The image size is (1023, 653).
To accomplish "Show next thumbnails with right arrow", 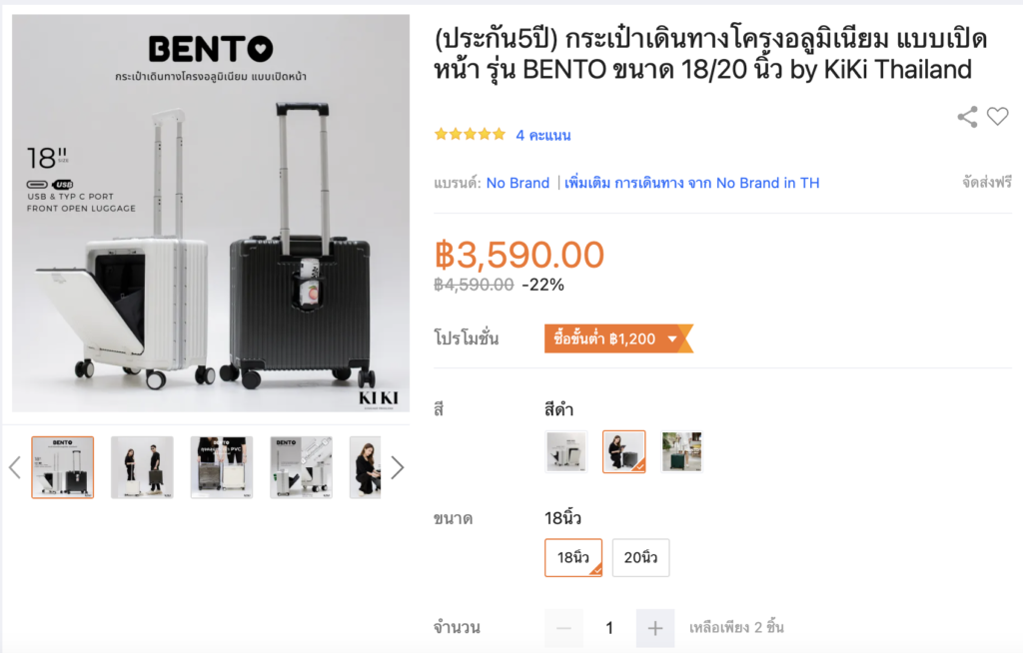I will 397,467.
